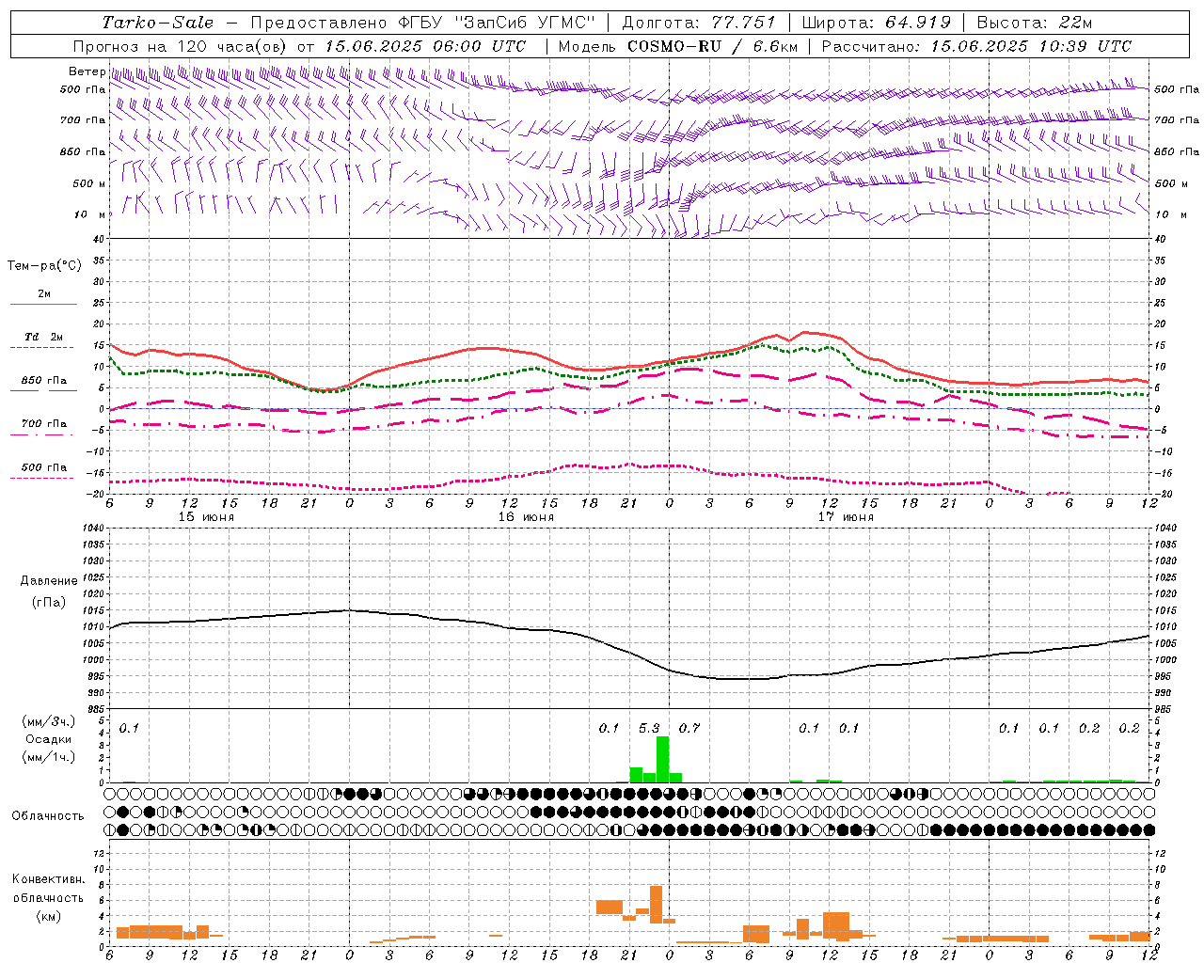Click the Конвективн. convective cloud label

[48, 879]
